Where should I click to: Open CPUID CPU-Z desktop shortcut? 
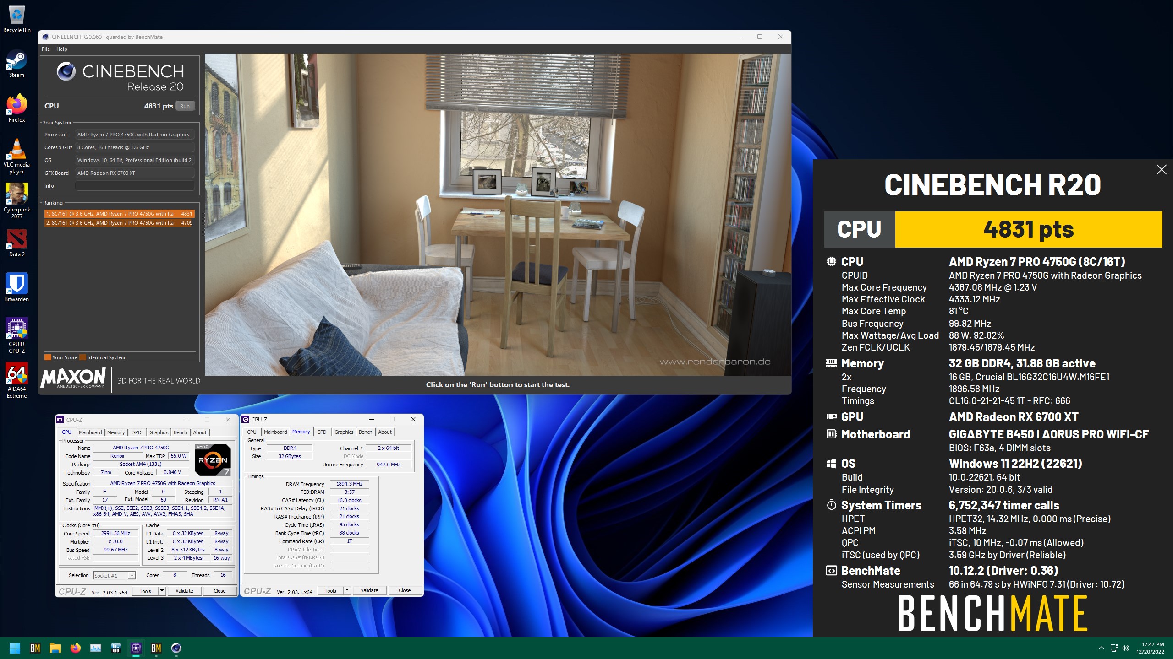16,335
